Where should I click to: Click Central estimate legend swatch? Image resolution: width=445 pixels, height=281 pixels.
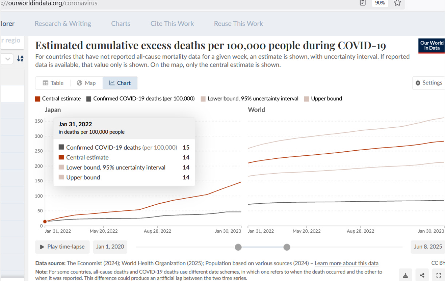[x=37, y=99]
